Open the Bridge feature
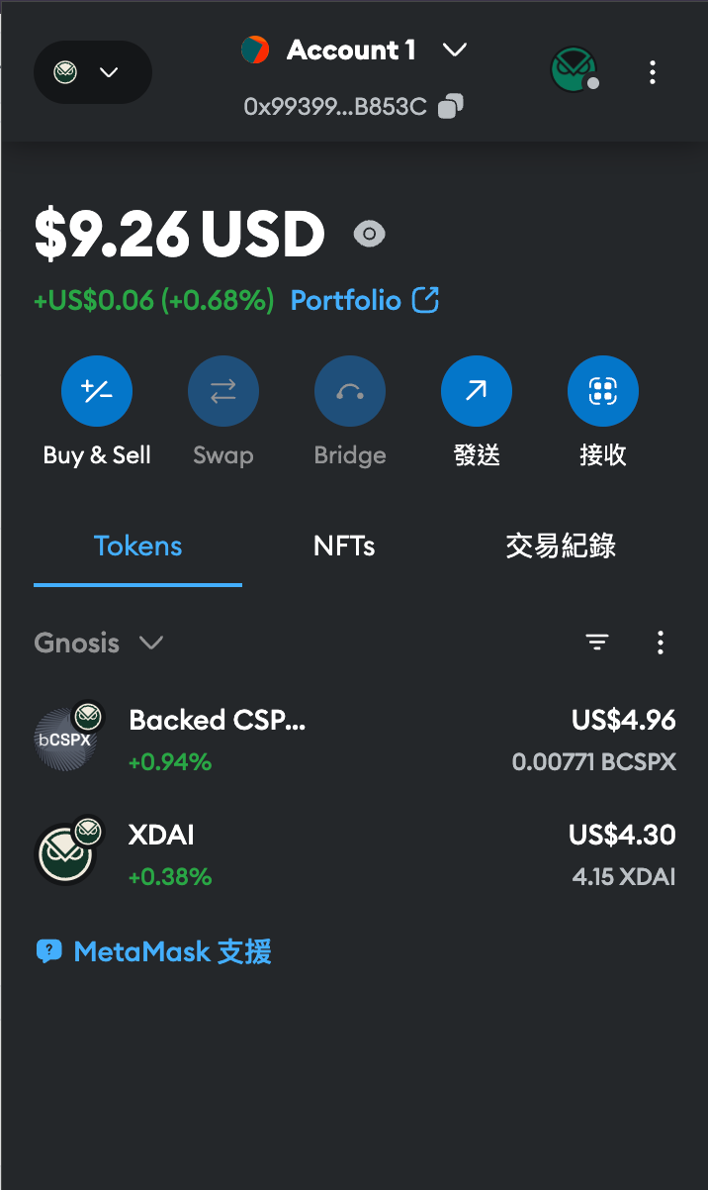The image size is (708, 1190). pyautogui.click(x=349, y=390)
